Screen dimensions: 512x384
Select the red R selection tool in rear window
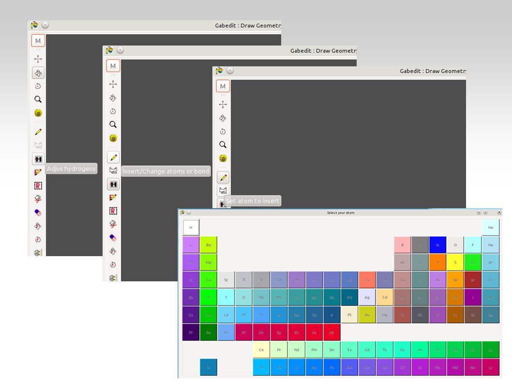tap(38, 186)
